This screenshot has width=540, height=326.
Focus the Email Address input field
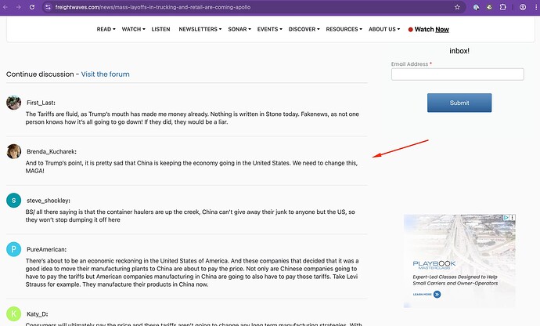point(458,74)
